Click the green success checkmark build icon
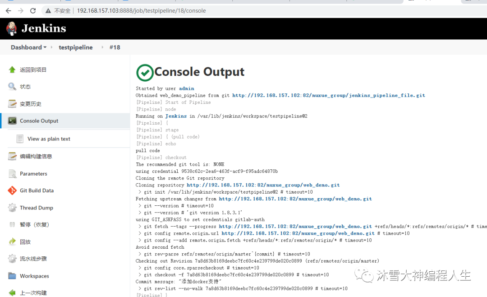The width and height of the screenshot is (487, 297). (145, 73)
